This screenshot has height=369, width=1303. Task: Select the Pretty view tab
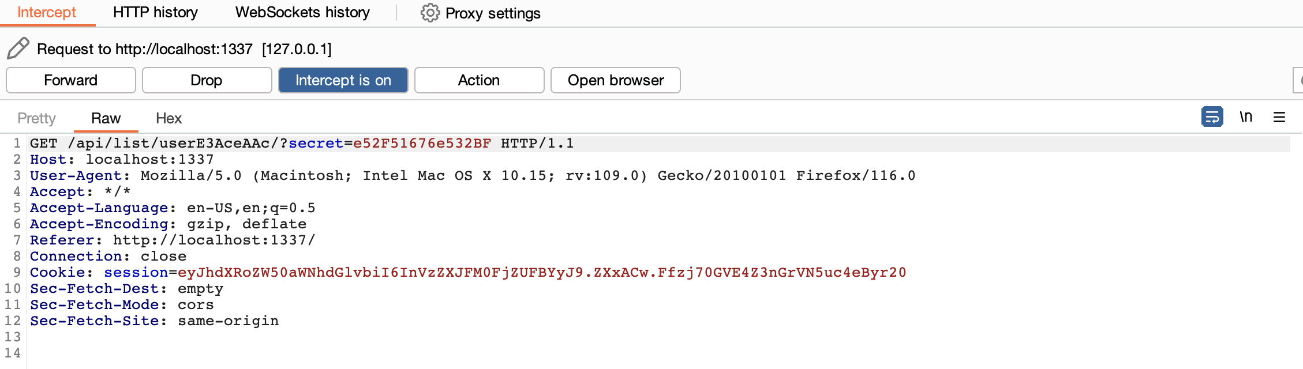coord(36,118)
